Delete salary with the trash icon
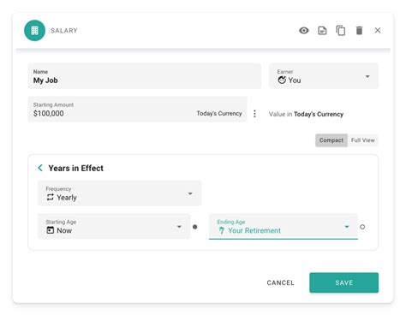 pyautogui.click(x=359, y=30)
